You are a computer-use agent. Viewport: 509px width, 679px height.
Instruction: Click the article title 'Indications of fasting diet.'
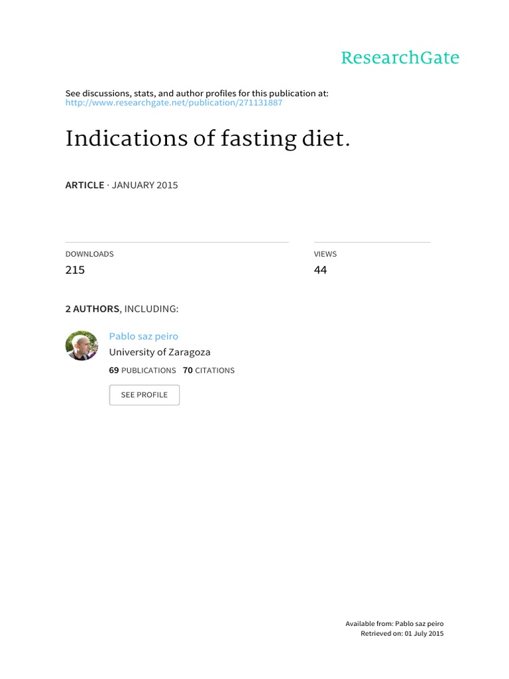[x=207, y=139]
